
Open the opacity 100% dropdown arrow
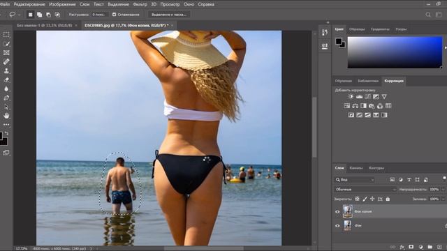444,189
